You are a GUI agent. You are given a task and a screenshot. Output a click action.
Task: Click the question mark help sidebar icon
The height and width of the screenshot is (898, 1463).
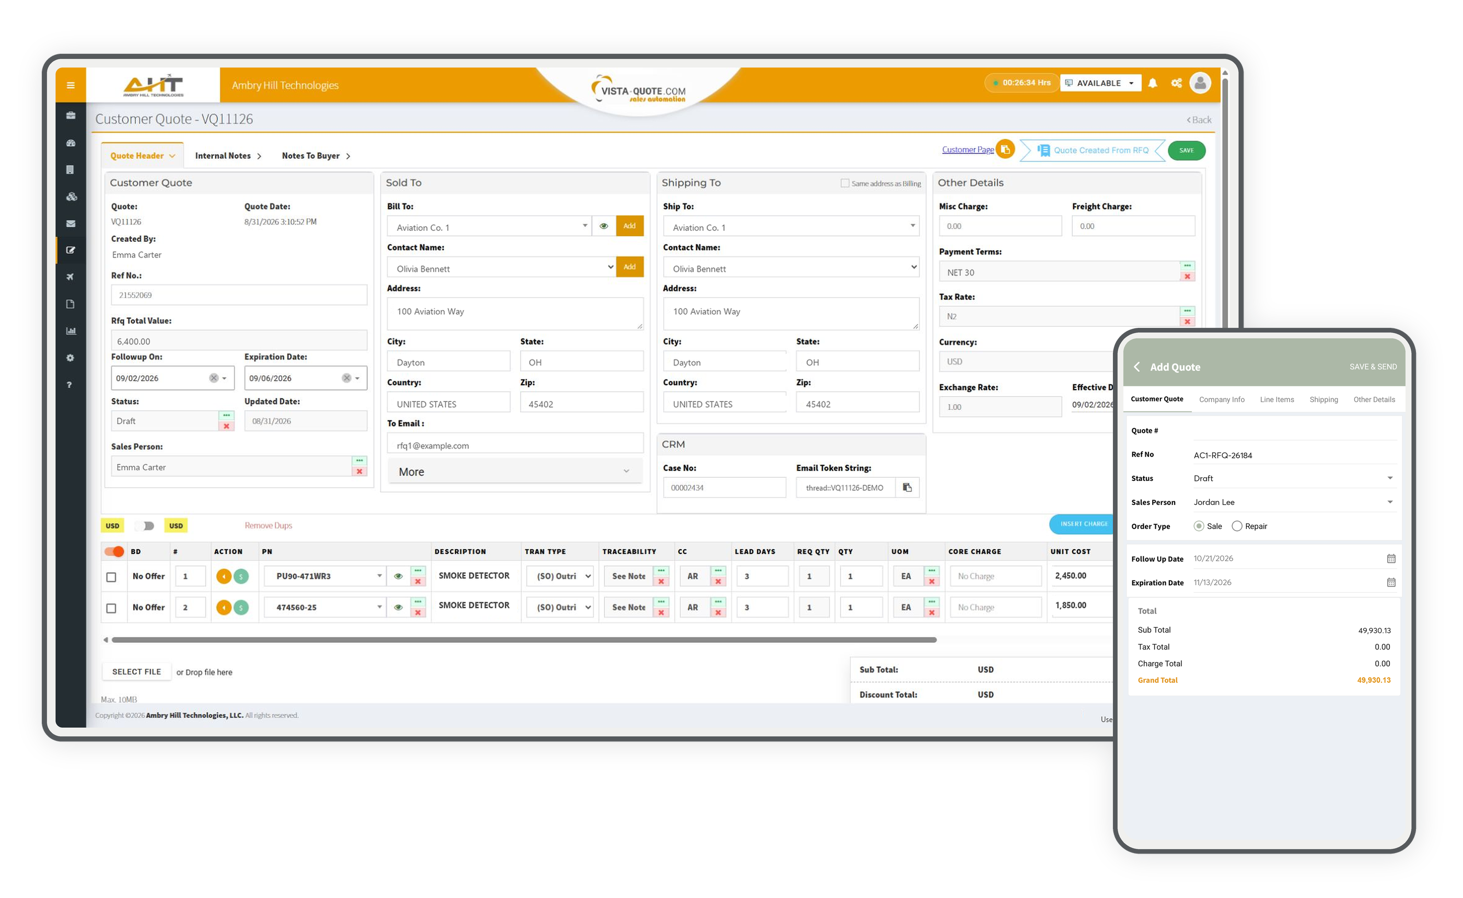(x=69, y=386)
